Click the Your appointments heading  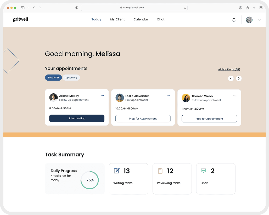click(66, 69)
